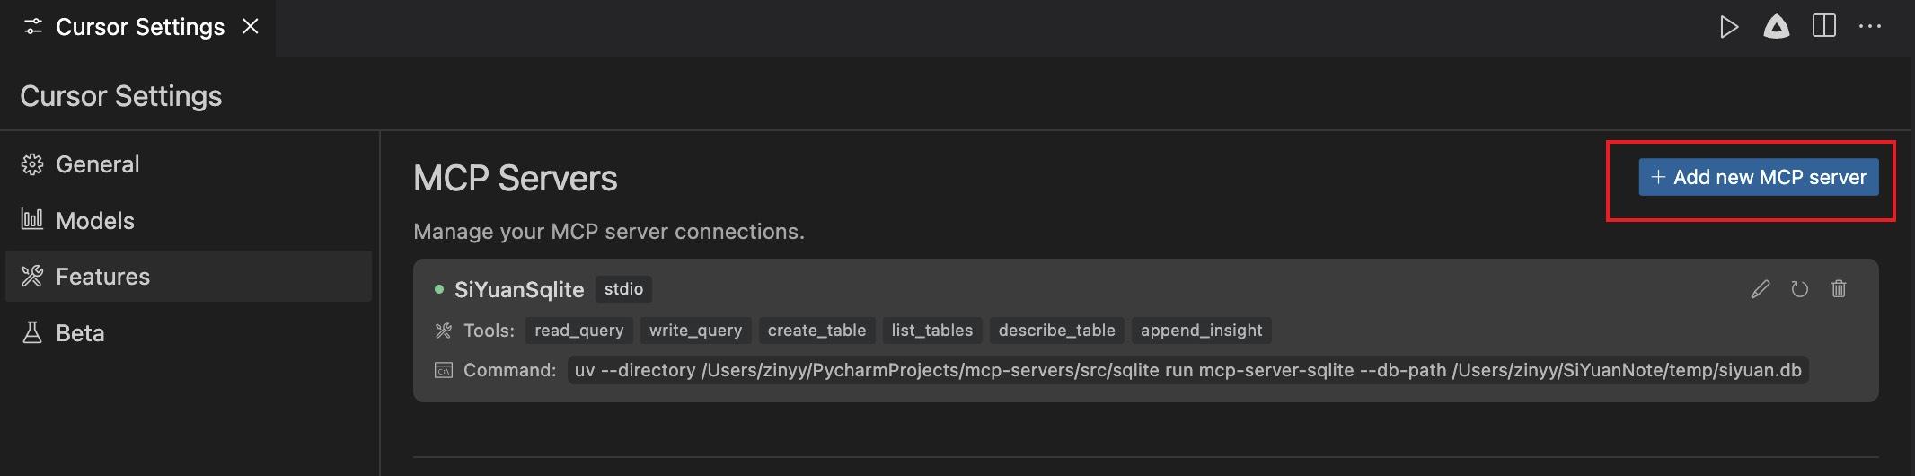
Task: Click the green status dot of SiYuanSqlite
Action: coord(439,289)
